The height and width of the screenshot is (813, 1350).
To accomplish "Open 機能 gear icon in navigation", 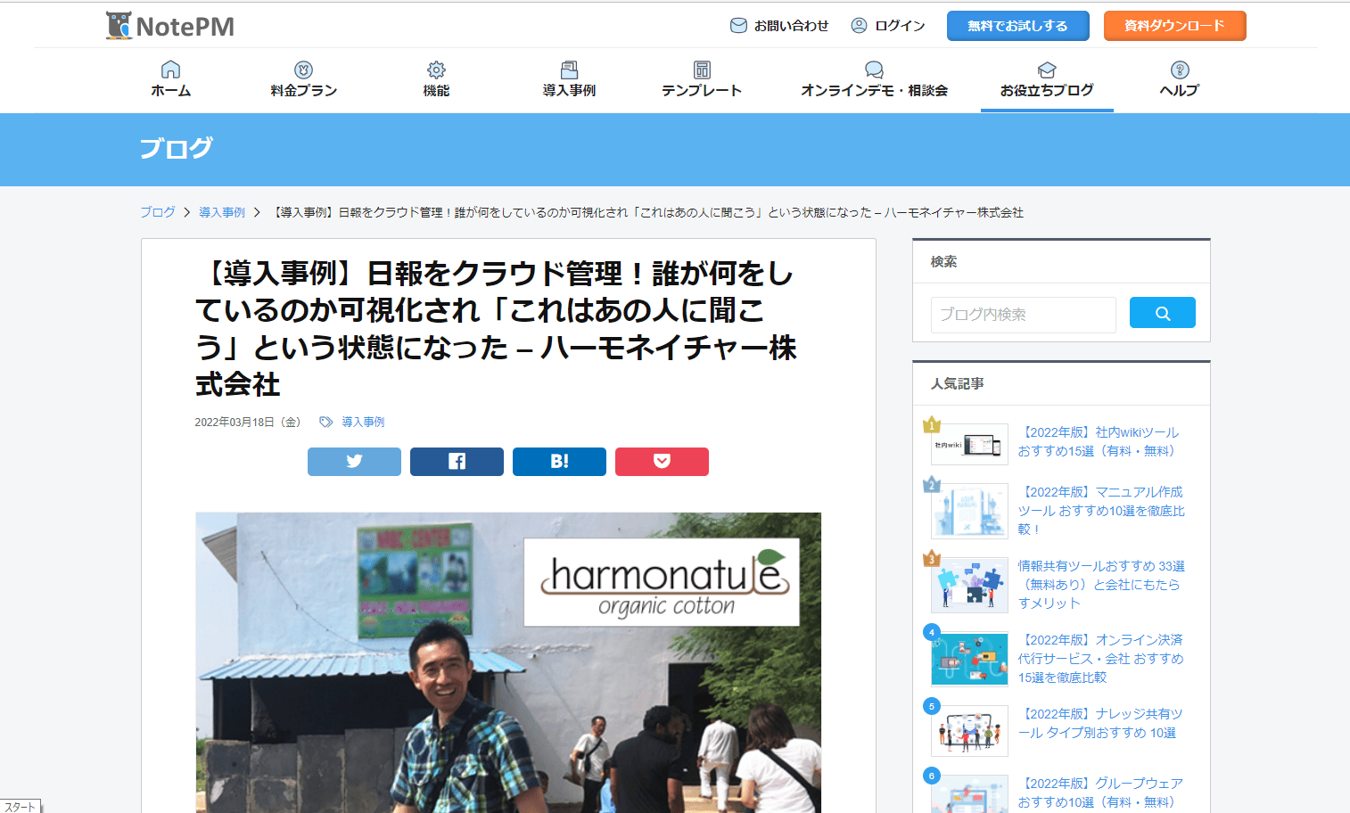I will 436,70.
